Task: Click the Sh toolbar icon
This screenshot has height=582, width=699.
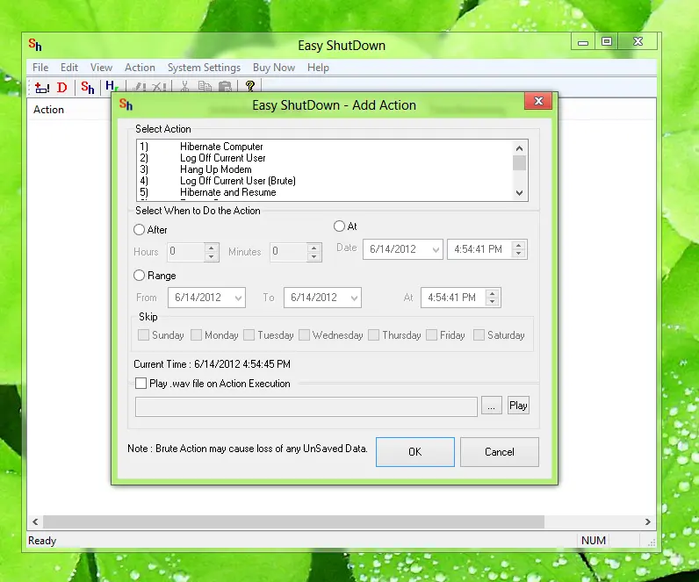Action: tap(88, 88)
